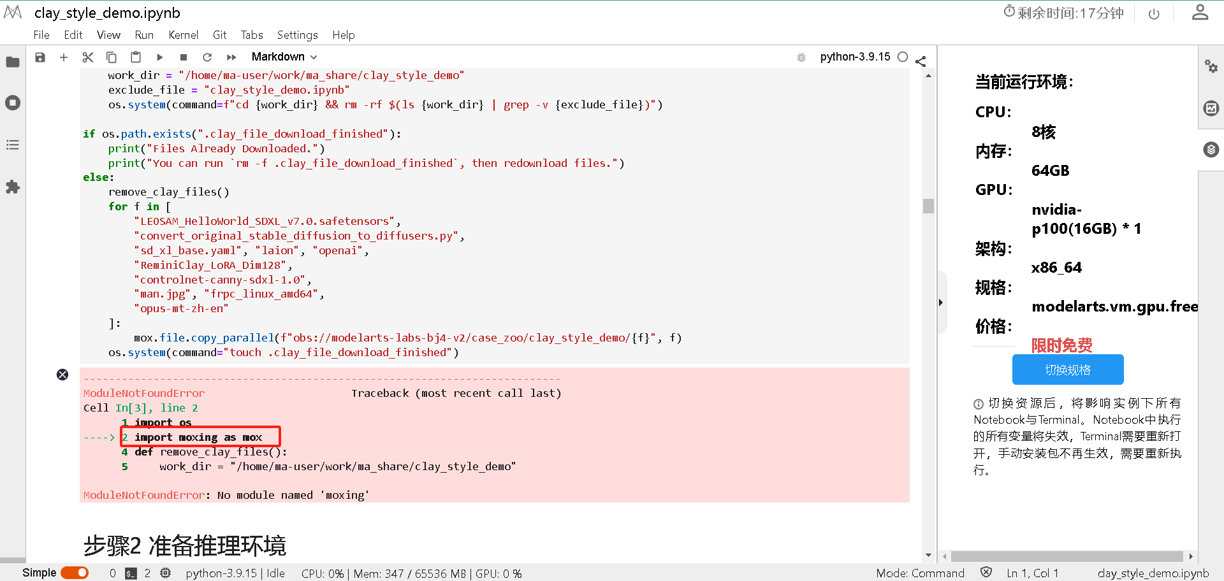The width and height of the screenshot is (1224, 581).
Task: Cut selected cell with scissors icon
Action: click(x=88, y=57)
